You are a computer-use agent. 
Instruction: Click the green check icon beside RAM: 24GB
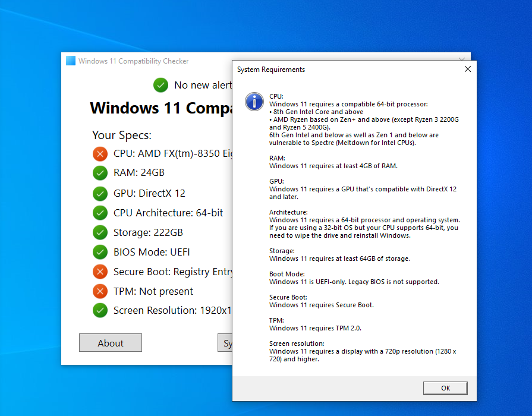coord(100,173)
